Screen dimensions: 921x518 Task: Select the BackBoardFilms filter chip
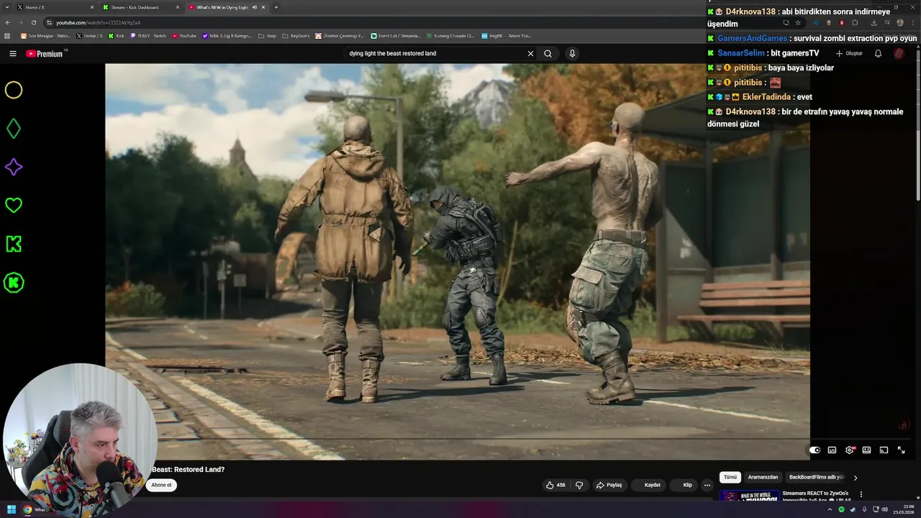coord(816,477)
